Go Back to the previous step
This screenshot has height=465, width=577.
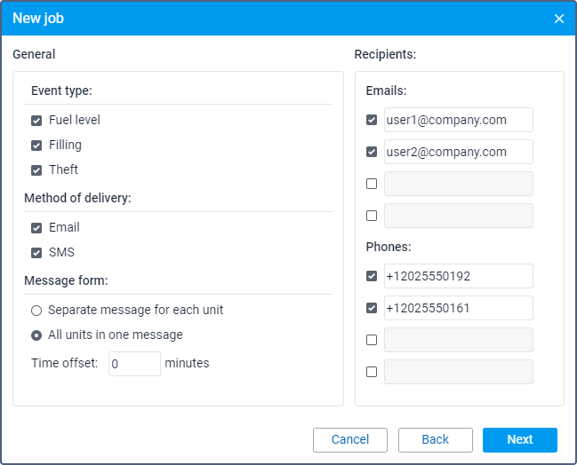click(435, 439)
